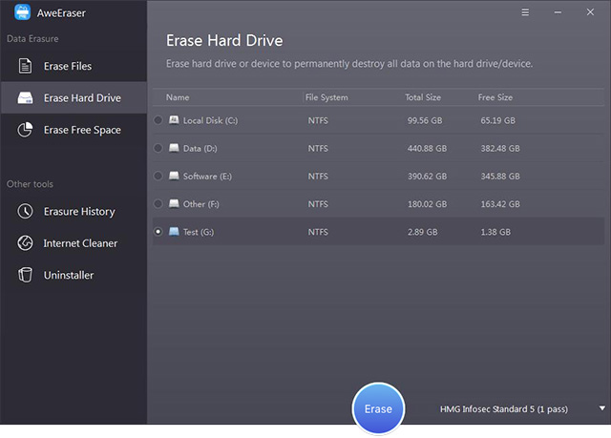Select the Software (E:) radio button
The image size is (611, 438).
(158, 176)
